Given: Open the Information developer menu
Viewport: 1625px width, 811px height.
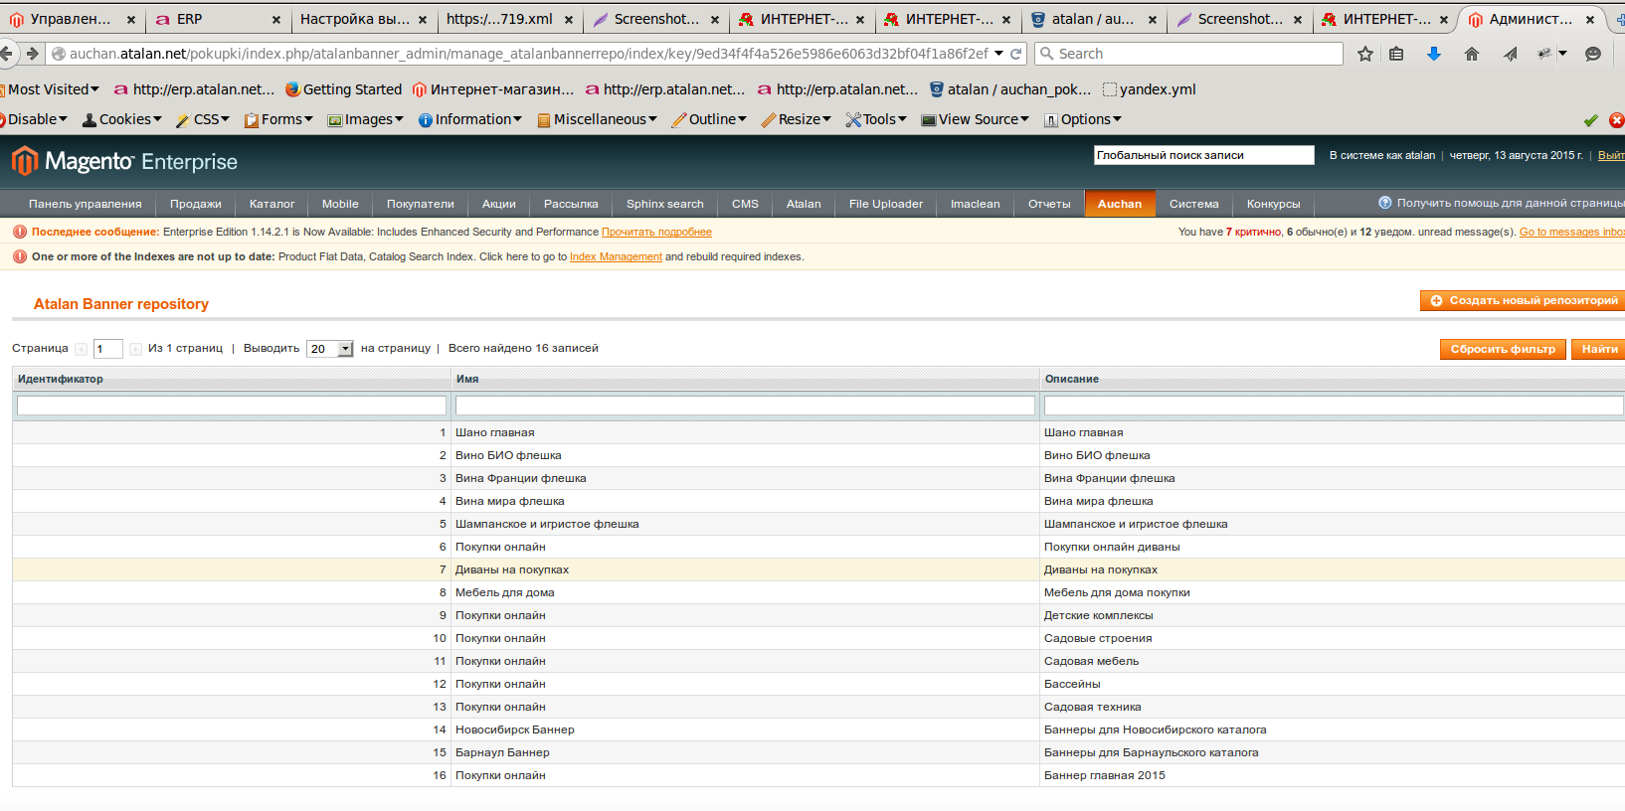Looking at the screenshot, I should 470,119.
